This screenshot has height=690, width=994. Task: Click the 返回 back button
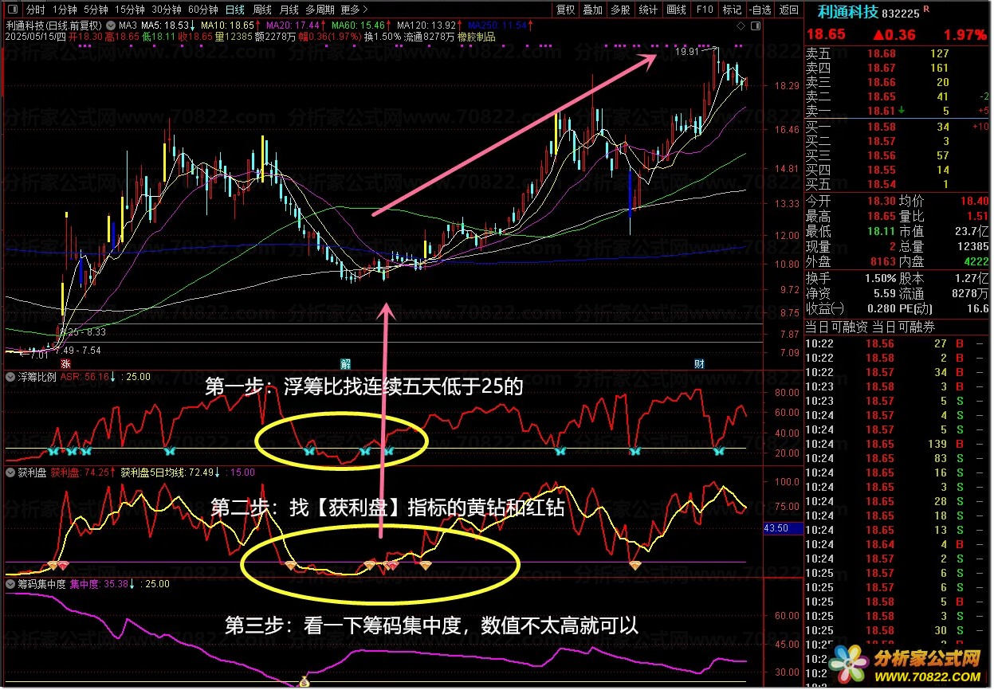[x=788, y=10]
